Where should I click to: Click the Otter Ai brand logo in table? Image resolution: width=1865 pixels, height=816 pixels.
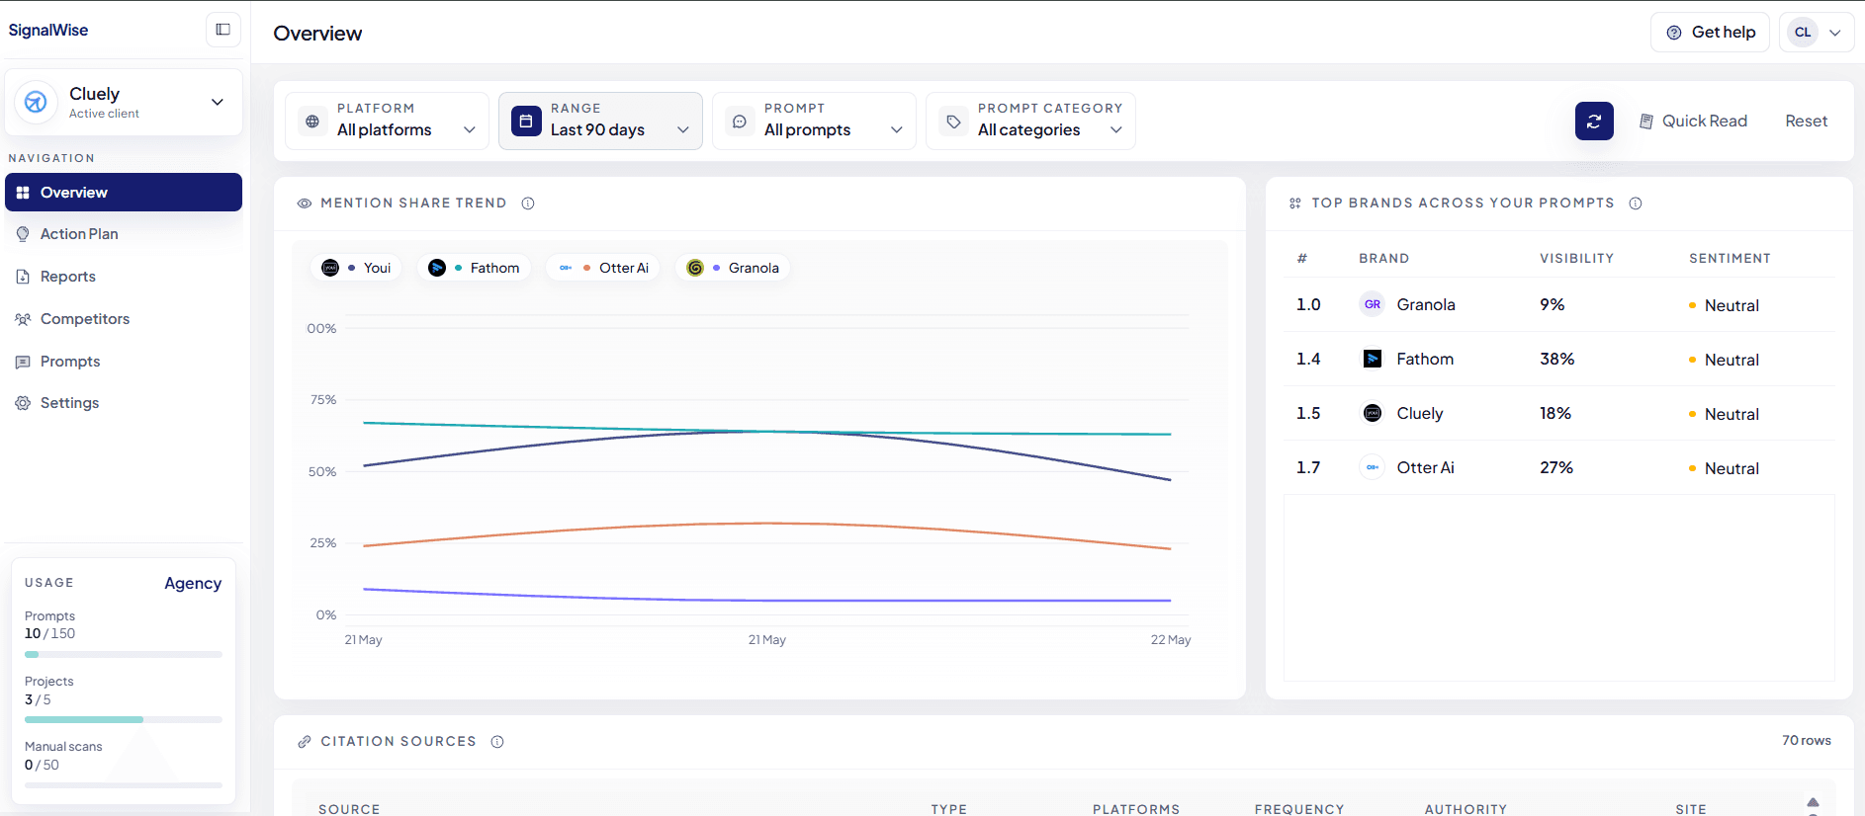tap(1373, 467)
